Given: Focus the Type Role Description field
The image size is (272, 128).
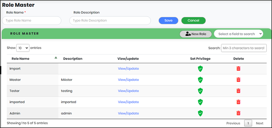Looking at the screenshot, I should [110, 21].
